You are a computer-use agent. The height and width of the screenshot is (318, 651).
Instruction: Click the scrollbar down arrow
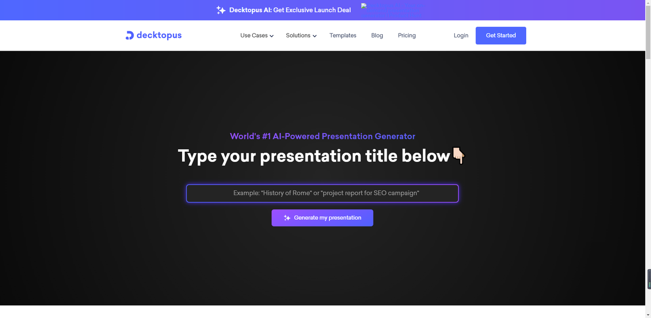(x=648, y=314)
